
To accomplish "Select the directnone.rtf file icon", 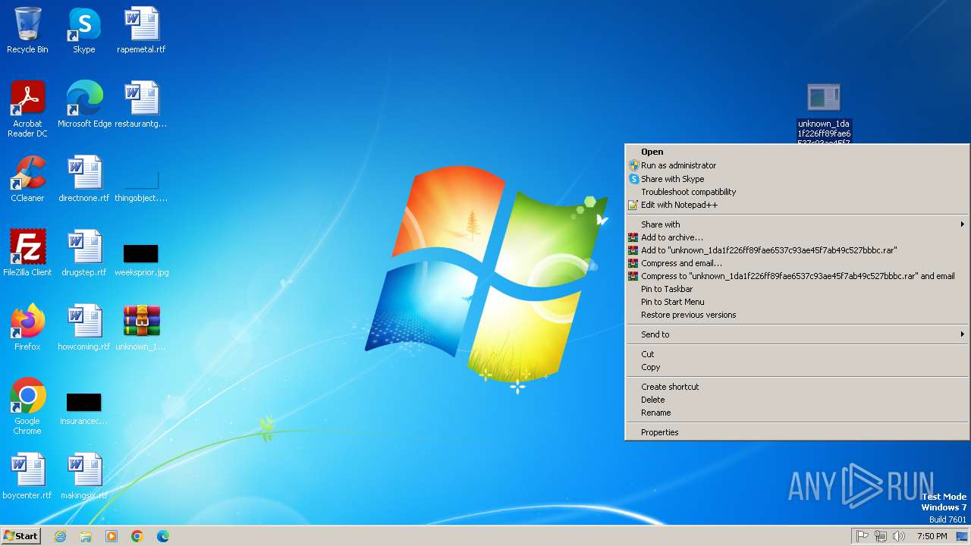I will pos(84,178).
